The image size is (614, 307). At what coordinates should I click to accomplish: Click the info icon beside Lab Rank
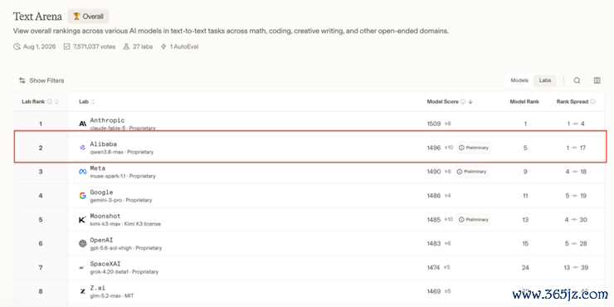coord(49,101)
